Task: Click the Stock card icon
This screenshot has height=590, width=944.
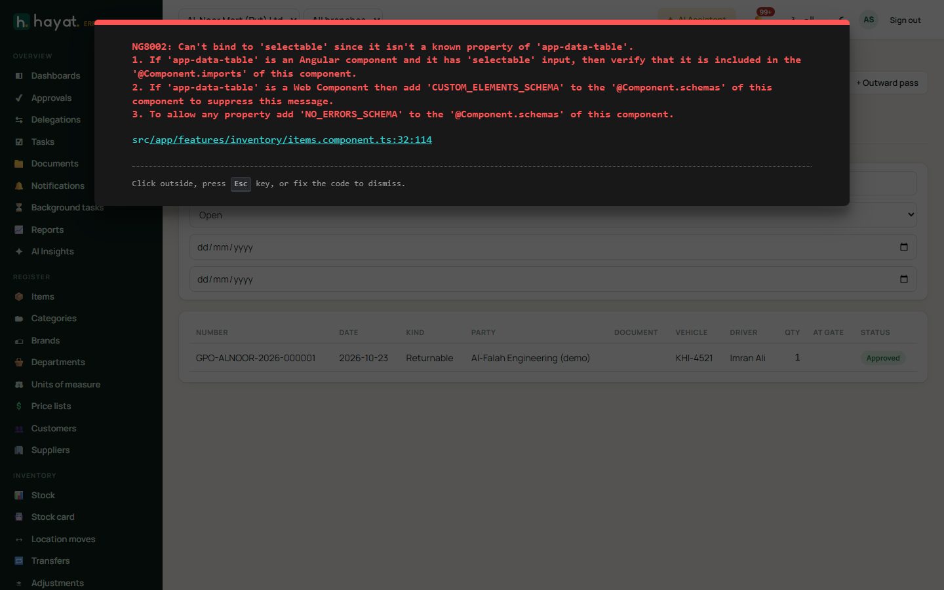Action: point(19,517)
